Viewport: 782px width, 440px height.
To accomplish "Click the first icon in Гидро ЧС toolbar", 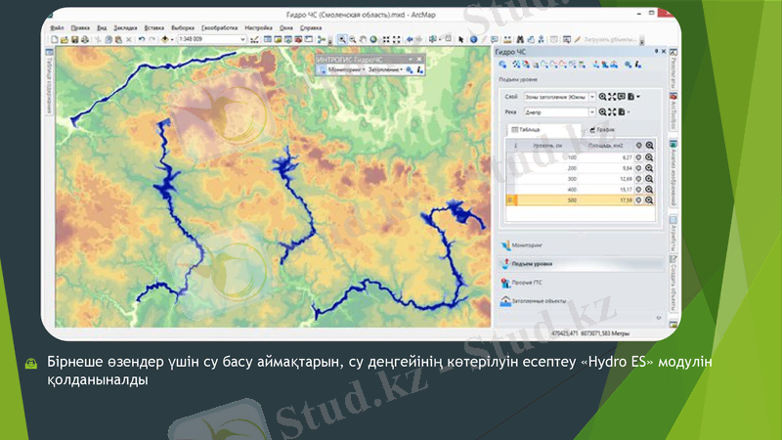I will click(x=502, y=65).
